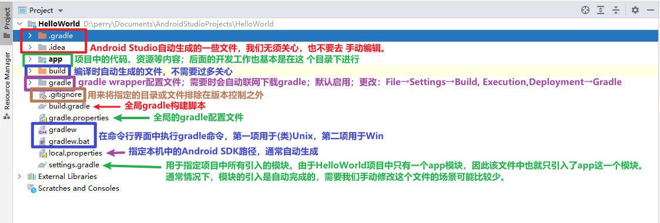Click the orange build folder icon
This screenshot has width=660, height=223.
pos(42,71)
